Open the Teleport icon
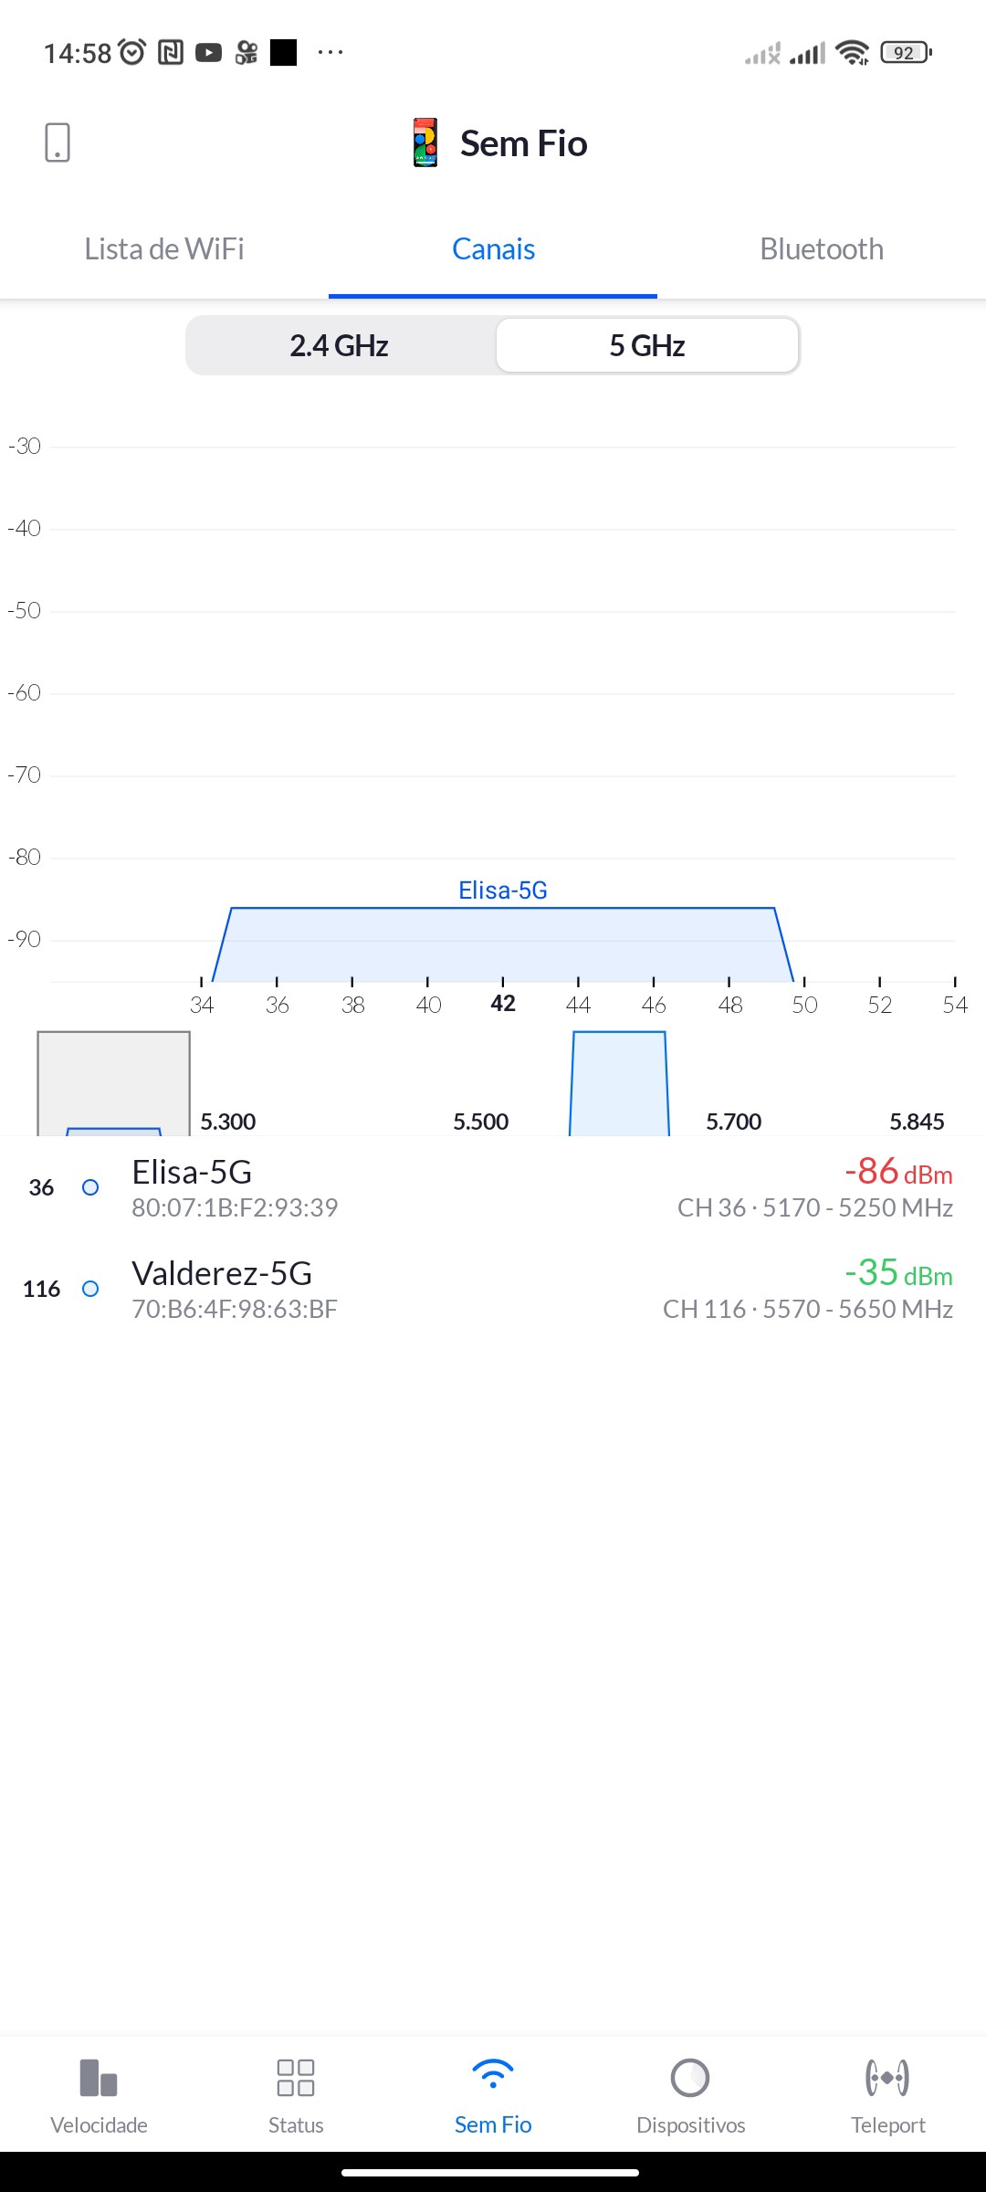This screenshot has width=986, height=2192. point(887,2078)
